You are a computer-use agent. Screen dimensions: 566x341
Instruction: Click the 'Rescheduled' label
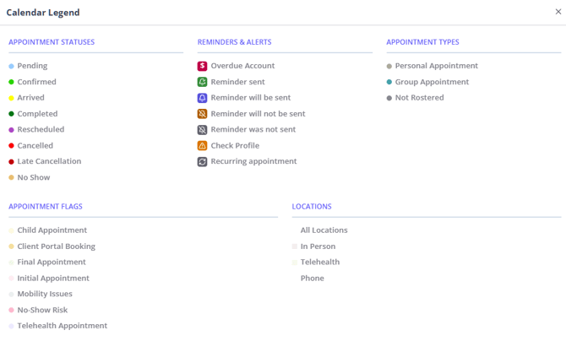pyautogui.click(x=41, y=129)
